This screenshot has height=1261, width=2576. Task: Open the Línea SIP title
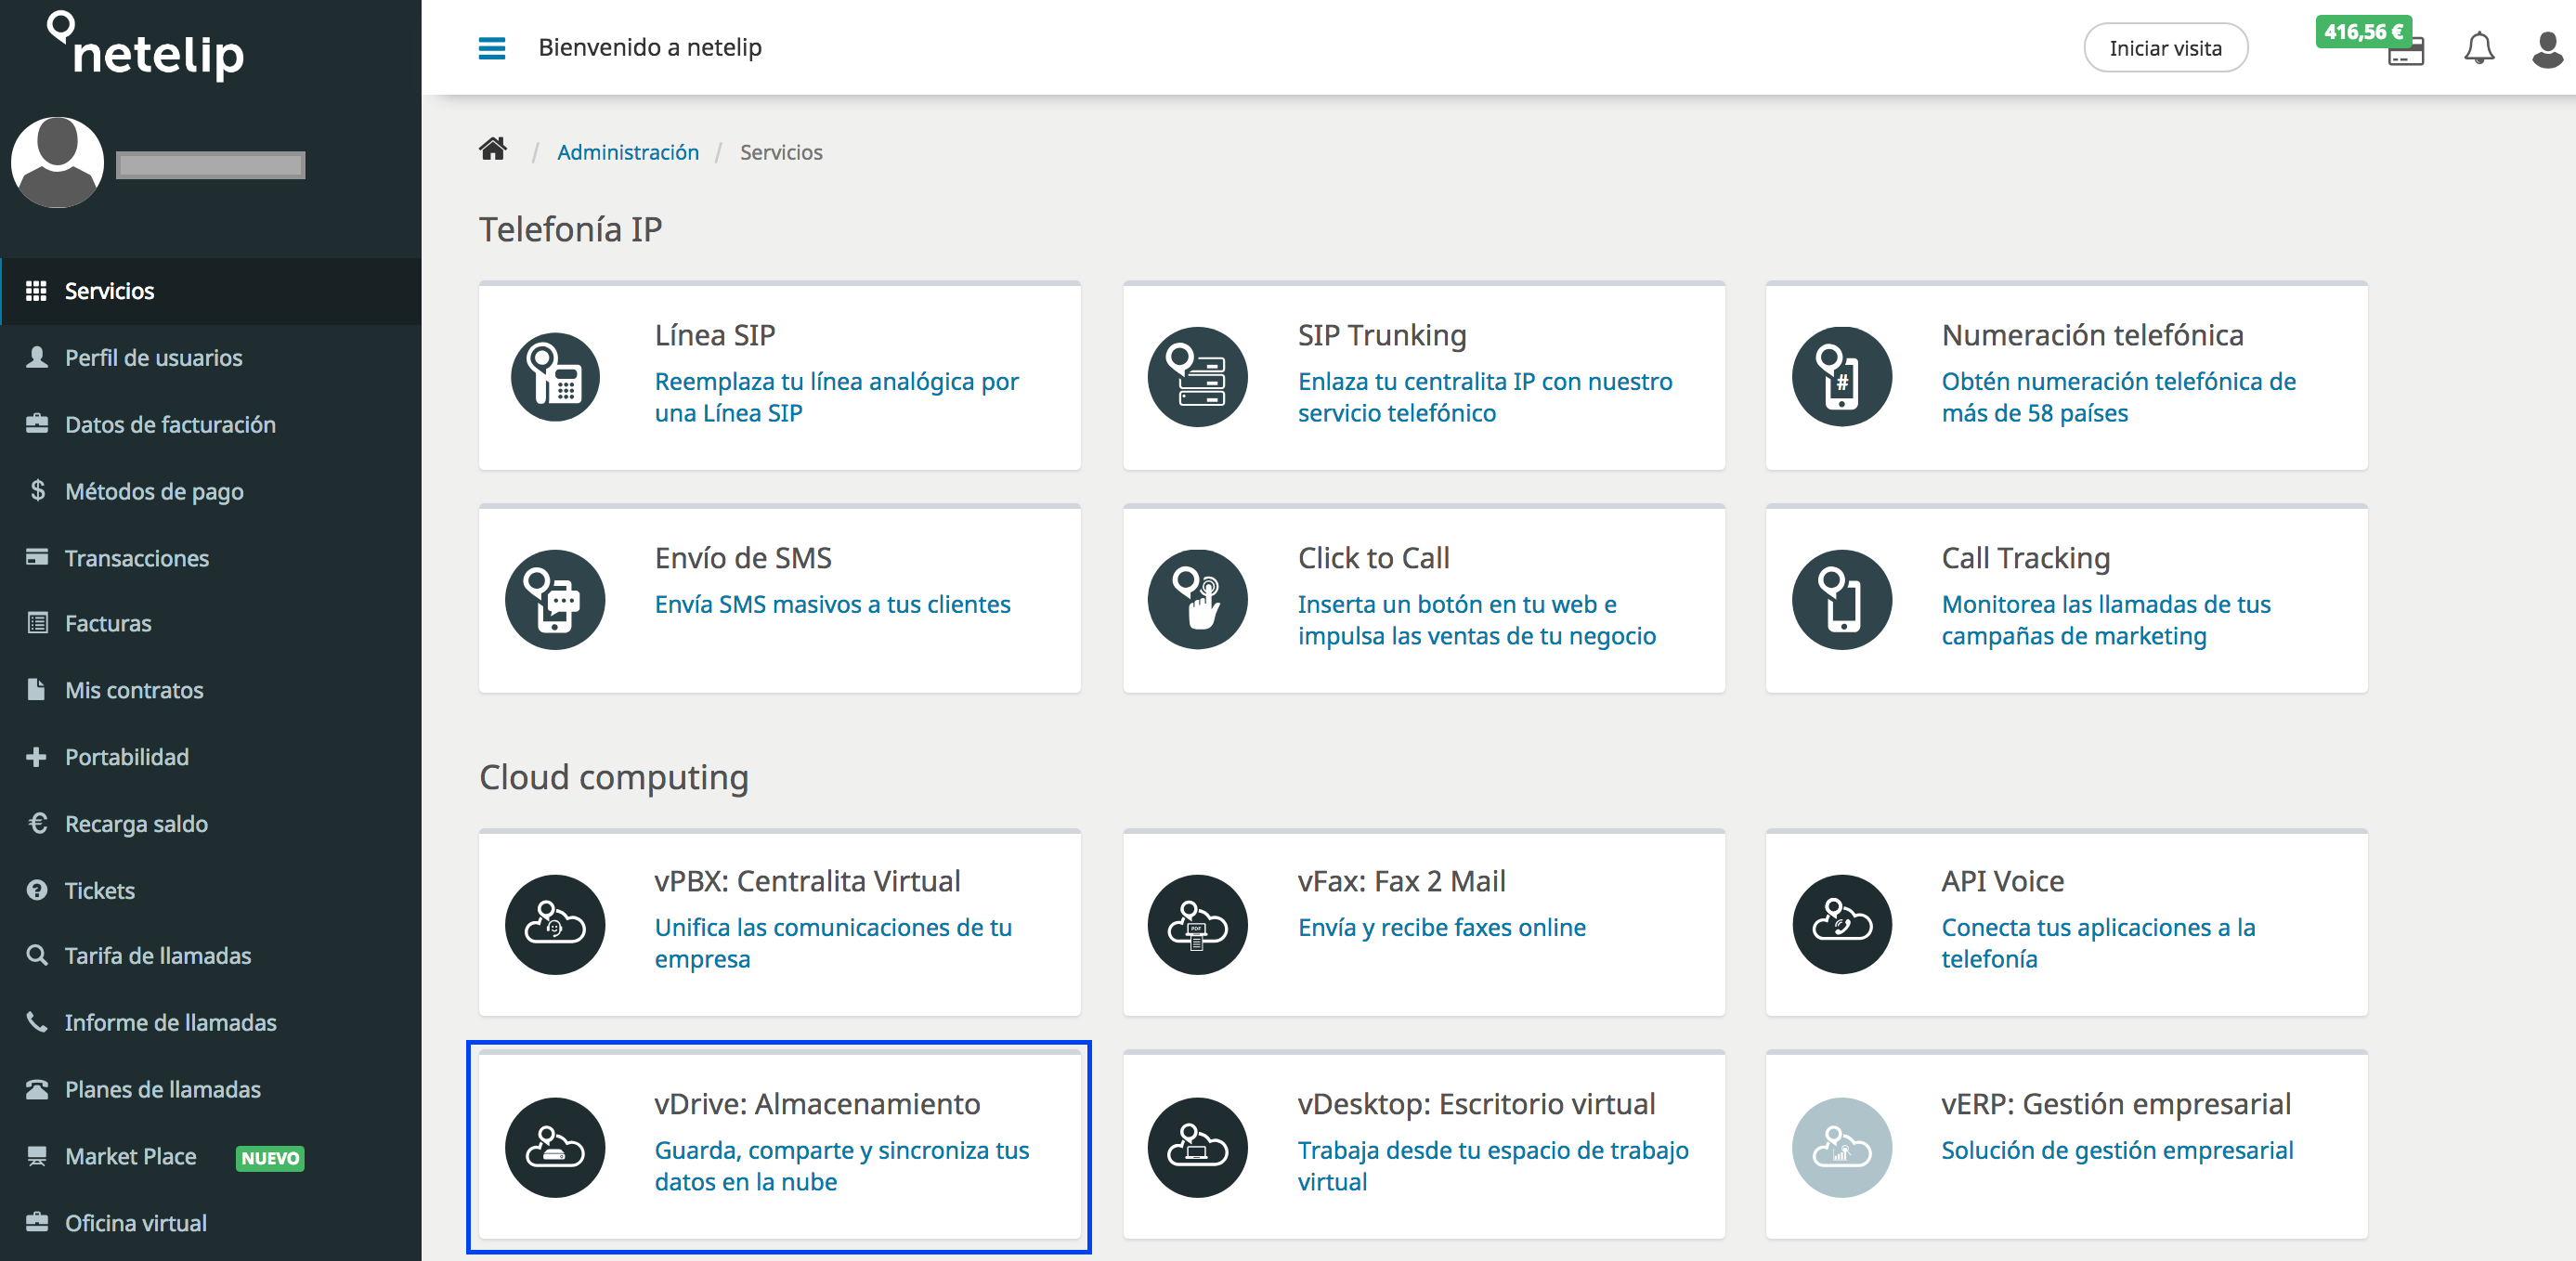click(x=714, y=335)
